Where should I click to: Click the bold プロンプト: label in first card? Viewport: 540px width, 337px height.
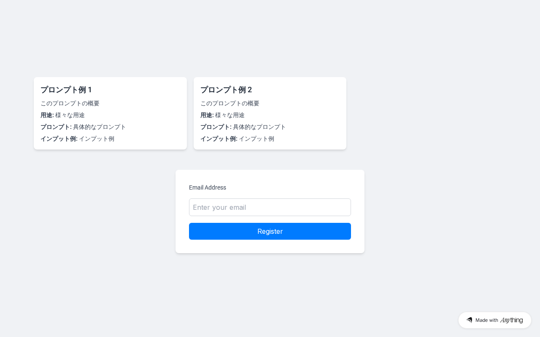[x=56, y=127]
